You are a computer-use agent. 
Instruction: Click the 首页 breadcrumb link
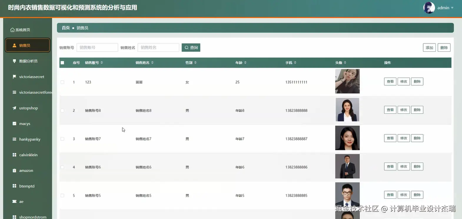(x=66, y=28)
